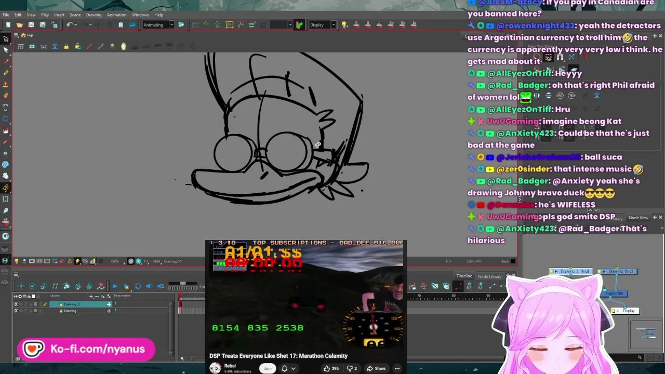This screenshot has width=665, height=374.
Task: Open the Drawing menu
Action: 94,15
